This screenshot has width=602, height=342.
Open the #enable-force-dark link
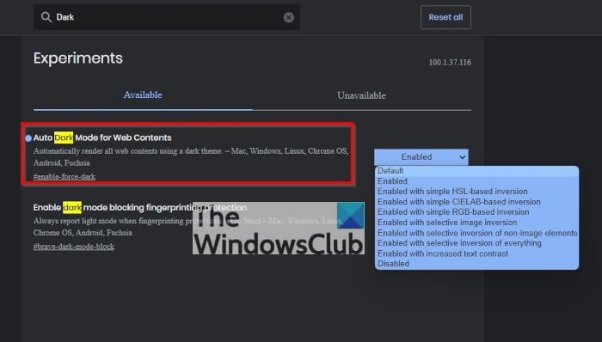click(x=64, y=176)
